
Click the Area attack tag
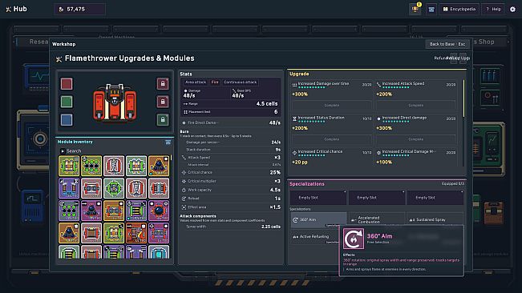(196, 82)
